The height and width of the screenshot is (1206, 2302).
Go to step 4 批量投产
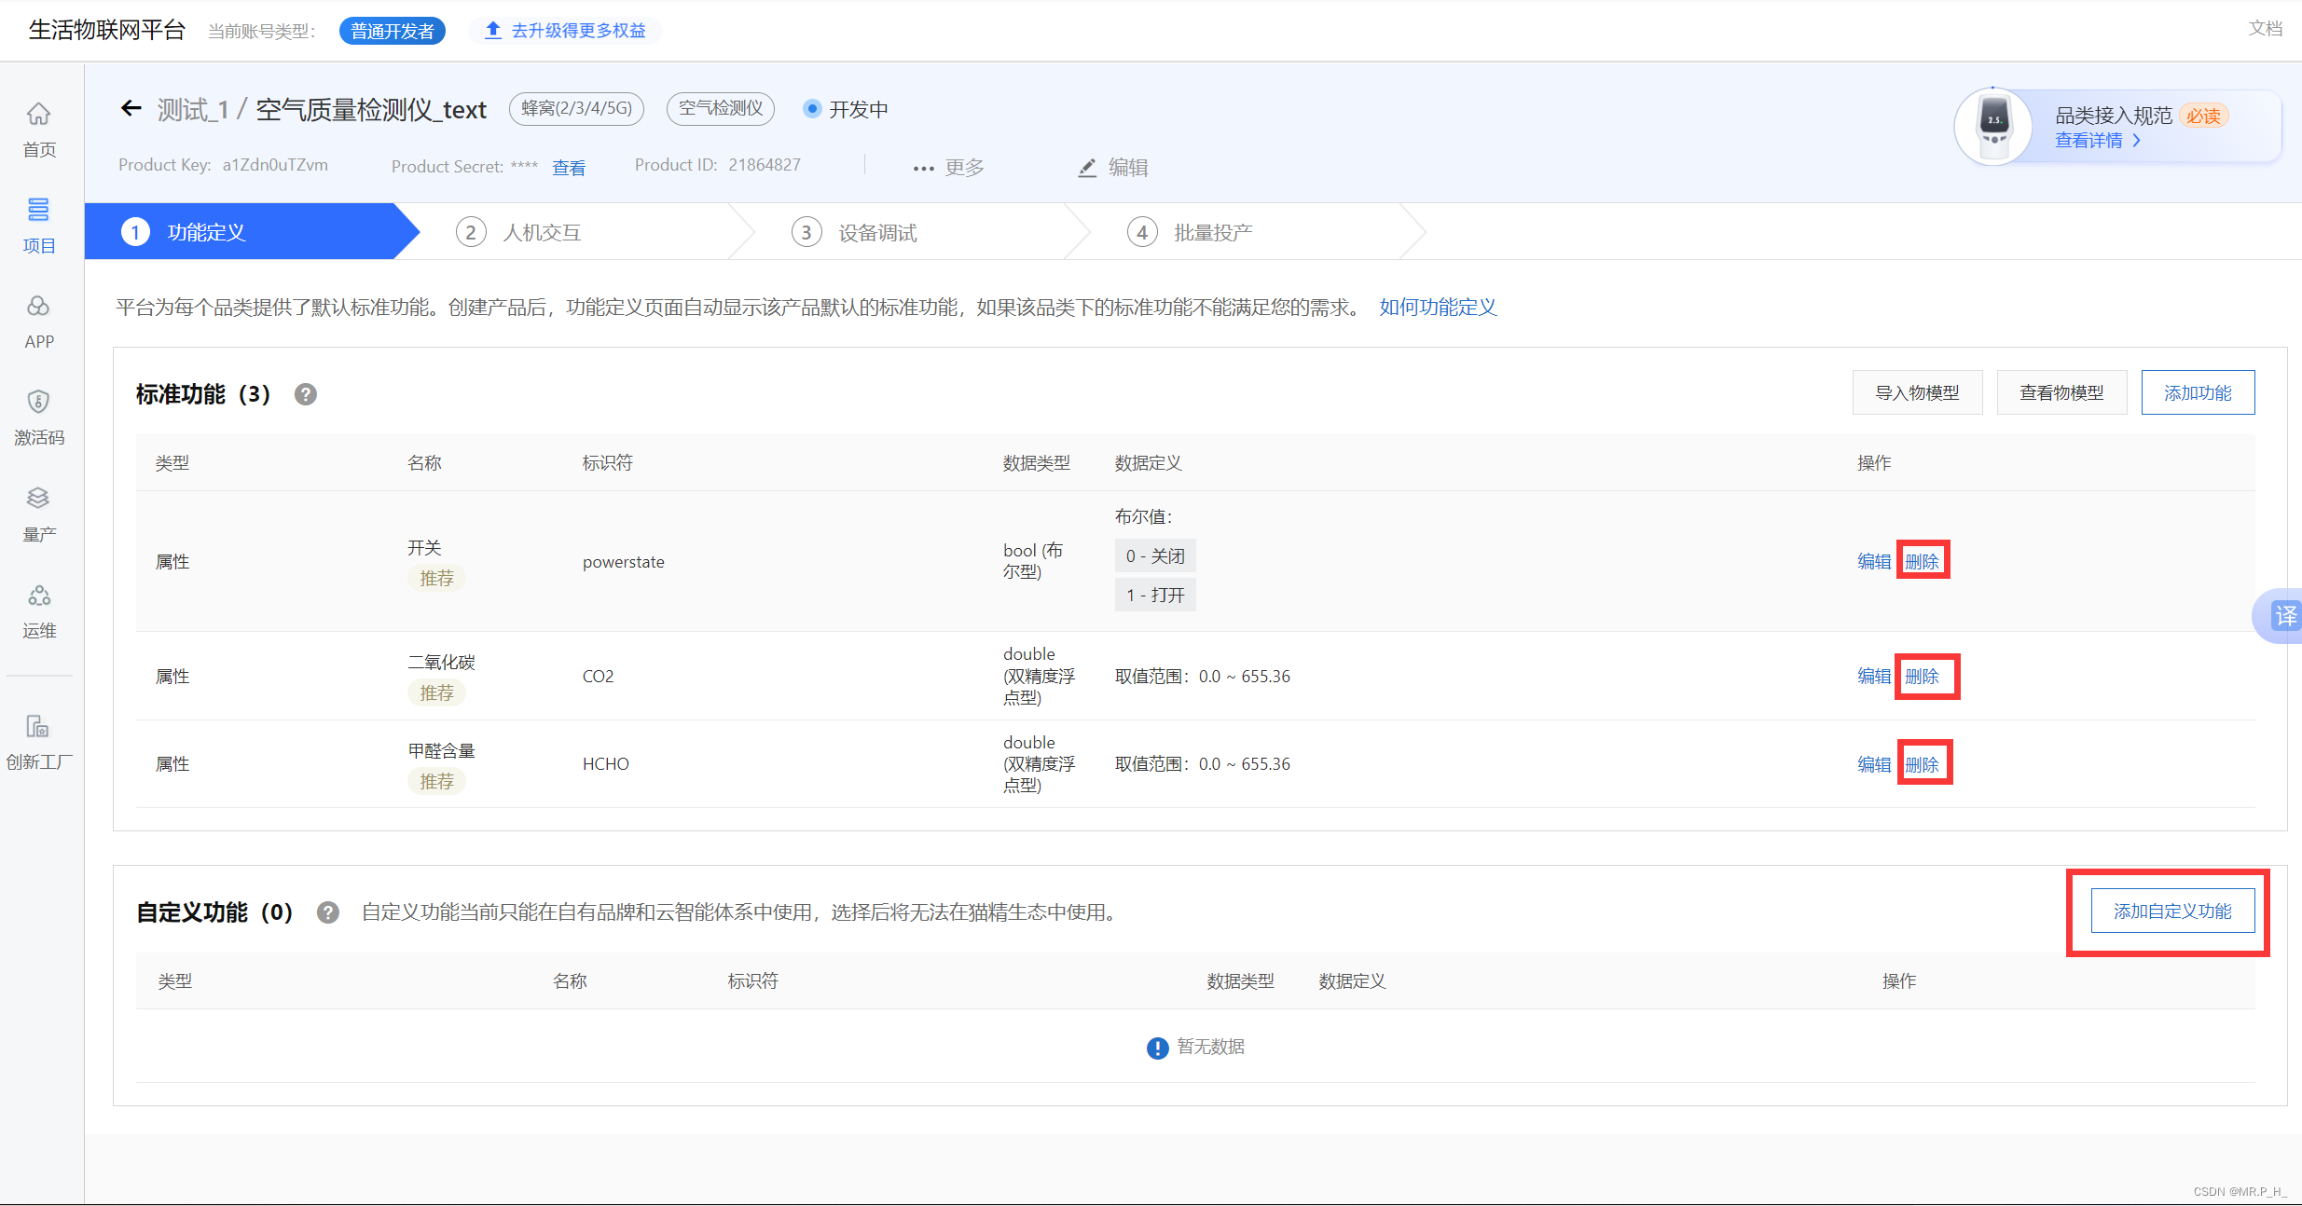pyautogui.click(x=1212, y=232)
